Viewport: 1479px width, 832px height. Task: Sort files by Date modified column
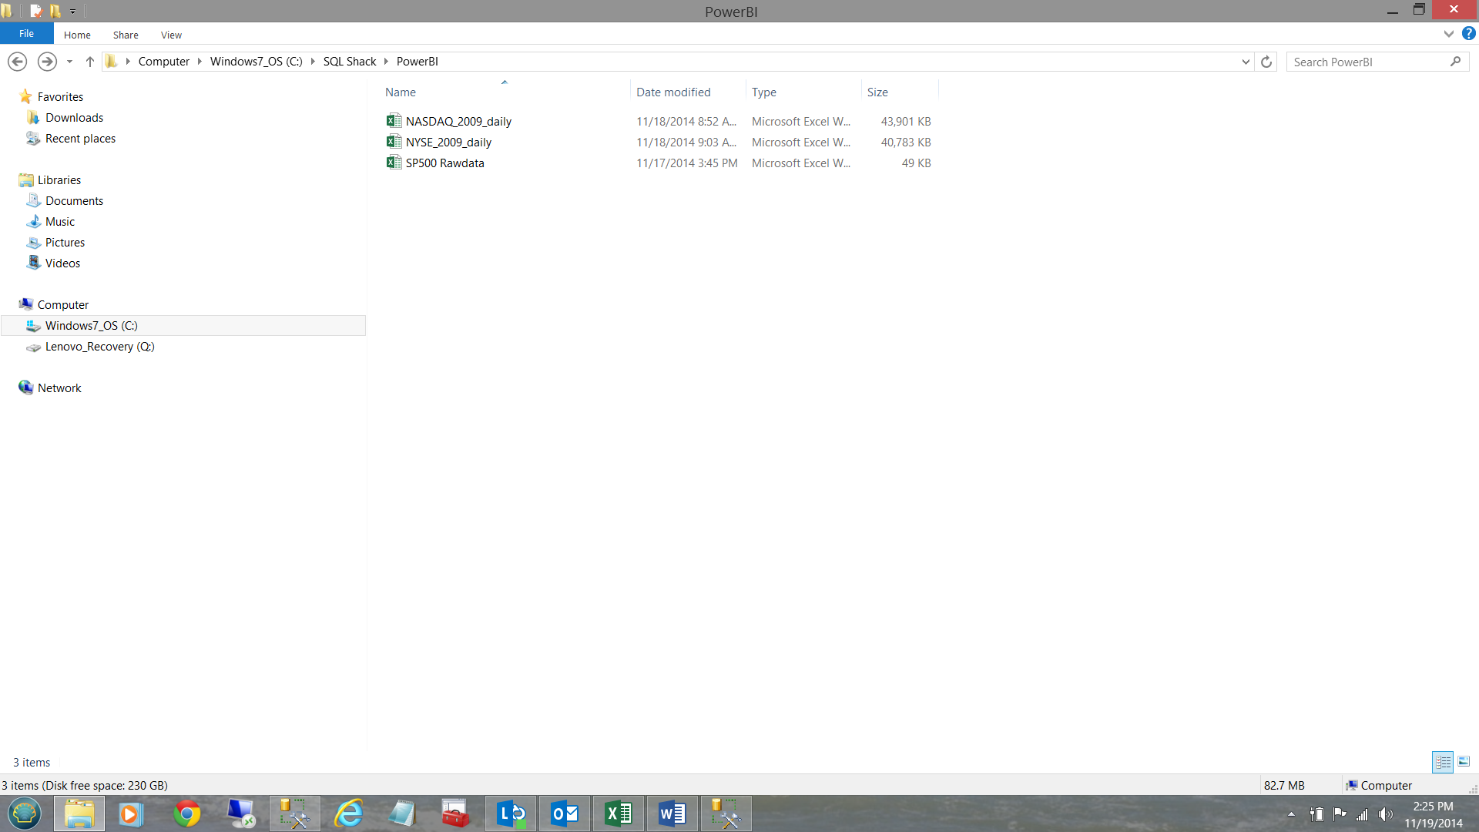(x=673, y=92)
